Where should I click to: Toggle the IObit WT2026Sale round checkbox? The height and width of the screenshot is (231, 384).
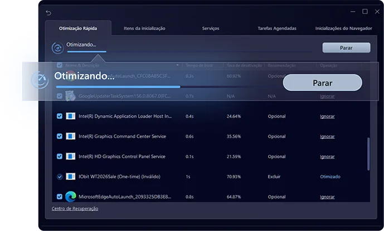[x=60, y=177]
